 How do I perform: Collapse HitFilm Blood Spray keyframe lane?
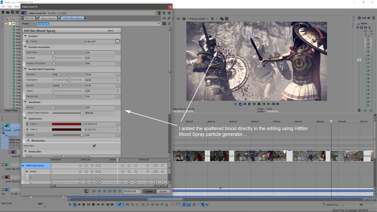point(23,166)
